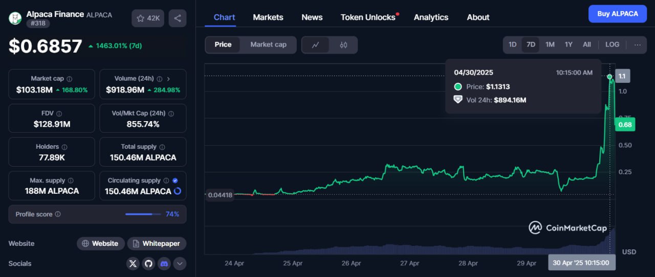Screen dimensions: 655x277
Task: Open the Whitepaper button
Action: (157, 243)
